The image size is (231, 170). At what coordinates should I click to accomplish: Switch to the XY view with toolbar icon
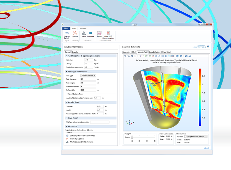[x=146, y=56]
